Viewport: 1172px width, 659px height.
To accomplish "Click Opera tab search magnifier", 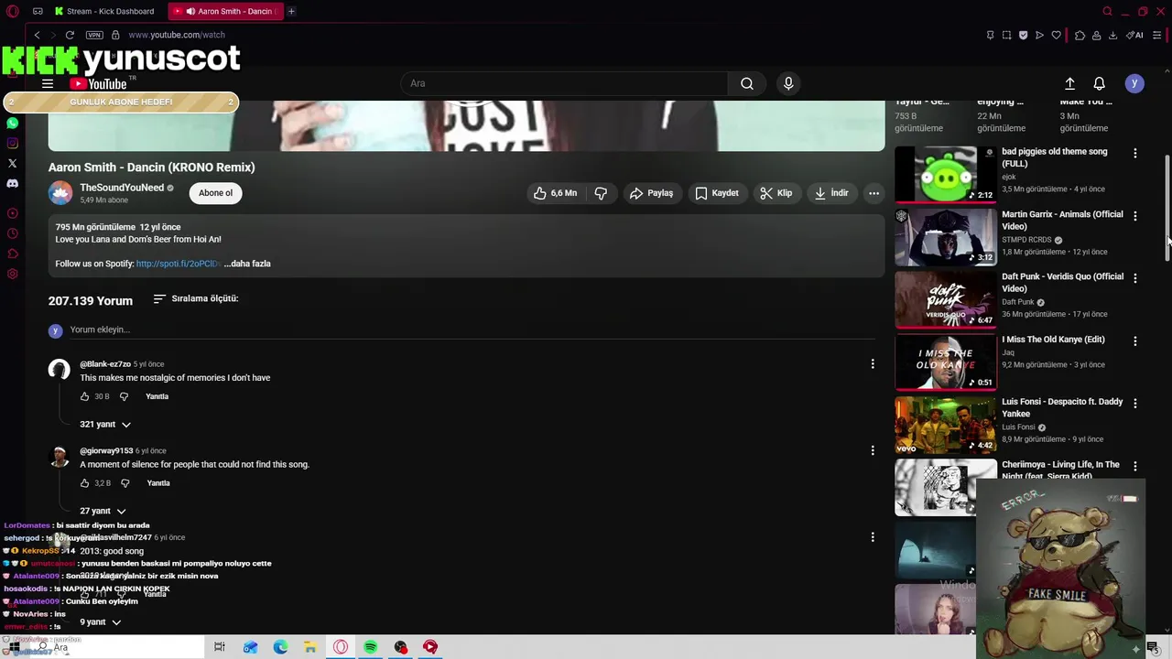I will (1107, 11).
